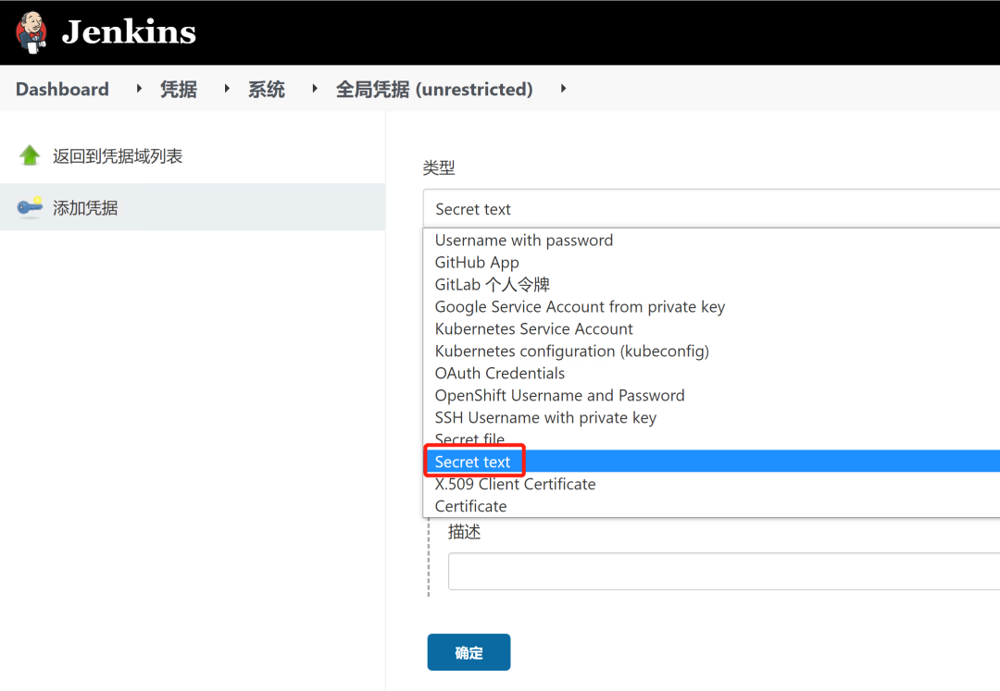Open 返回到凭据域列表 sidebar link
This screenshot has height=691, width=1000.
[x=118, y=156]
